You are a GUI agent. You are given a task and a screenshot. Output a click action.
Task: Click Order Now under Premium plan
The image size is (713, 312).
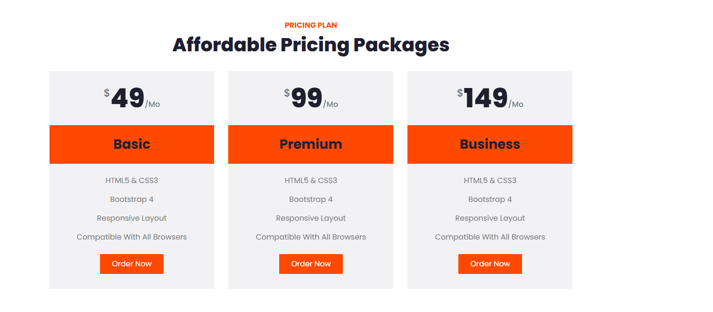tap(311, 264)
